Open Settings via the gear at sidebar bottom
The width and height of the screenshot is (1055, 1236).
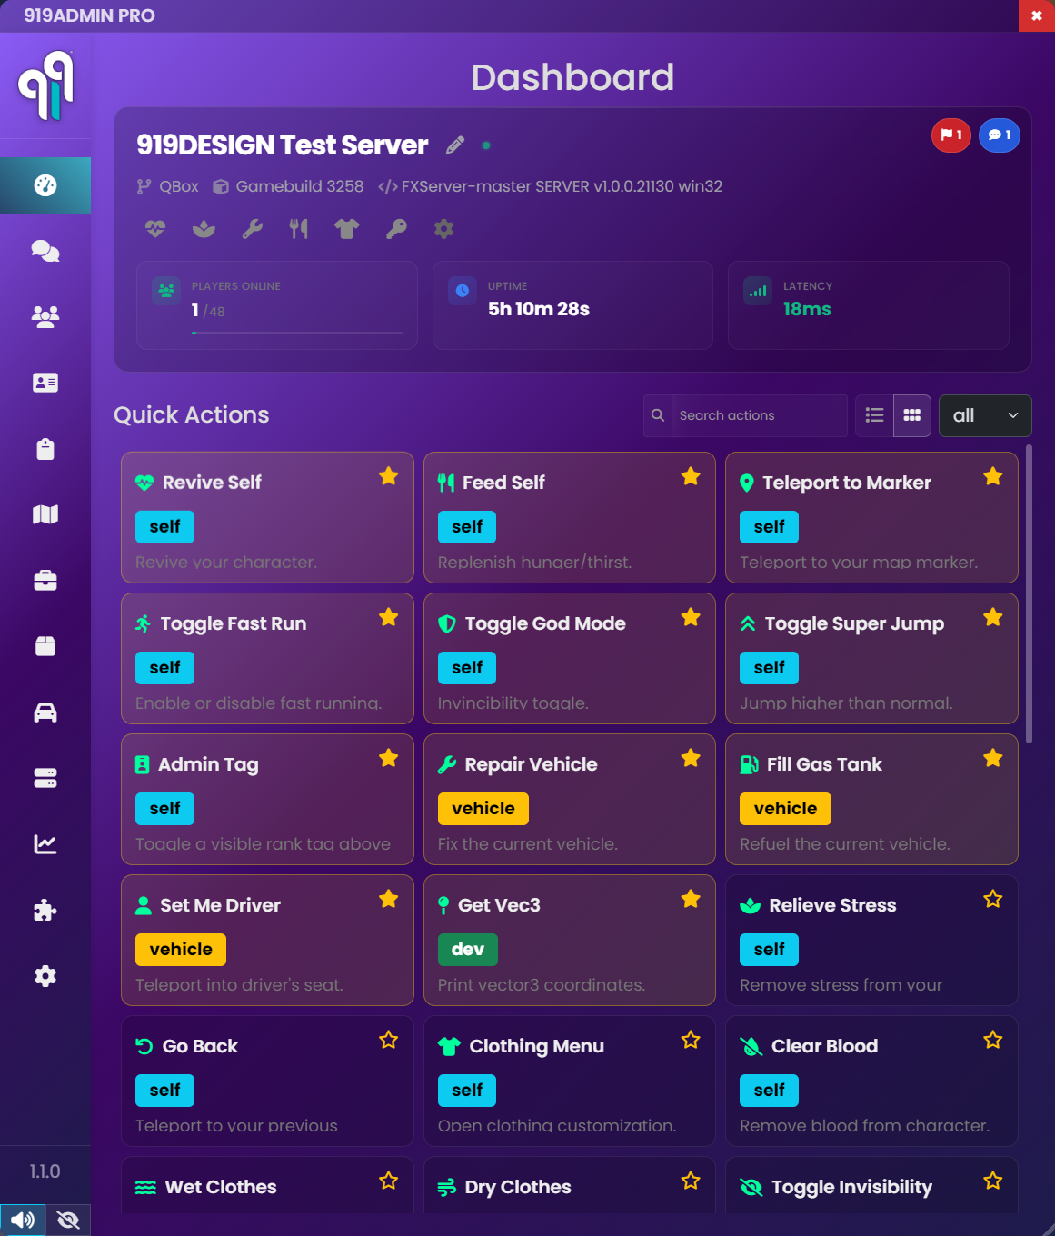(45, 976)
